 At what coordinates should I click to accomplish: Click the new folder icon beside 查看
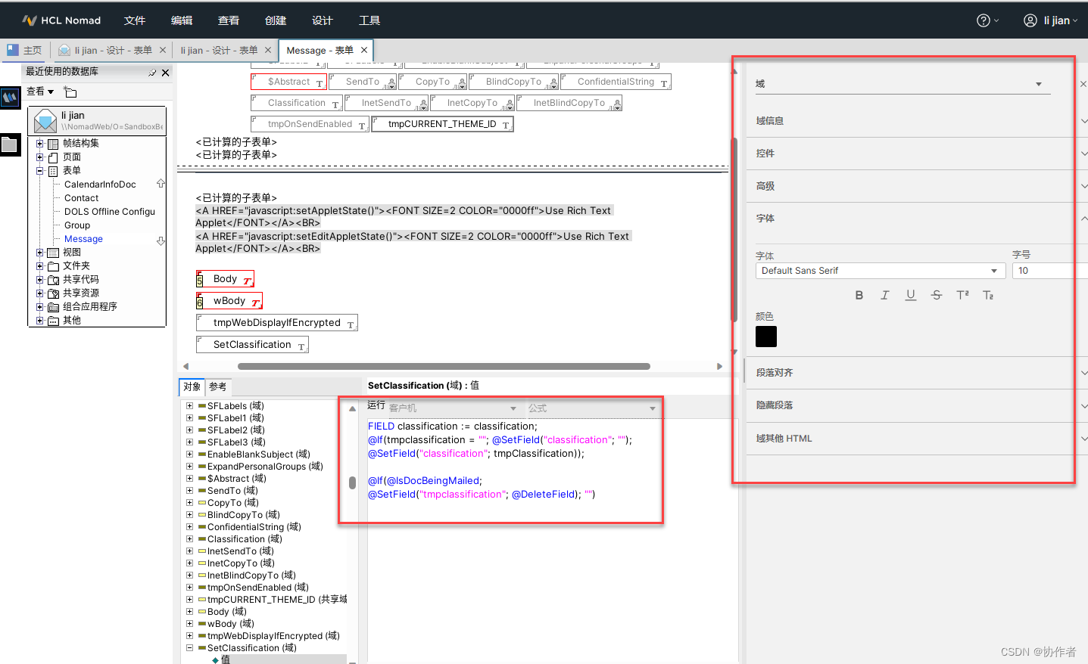(x=70, y=92)
